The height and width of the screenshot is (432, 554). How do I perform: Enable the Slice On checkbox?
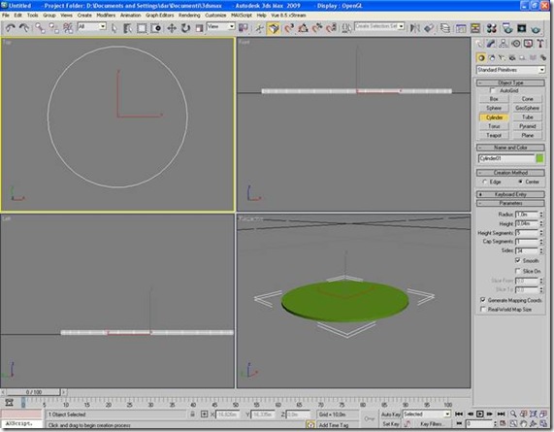(518, 271)
